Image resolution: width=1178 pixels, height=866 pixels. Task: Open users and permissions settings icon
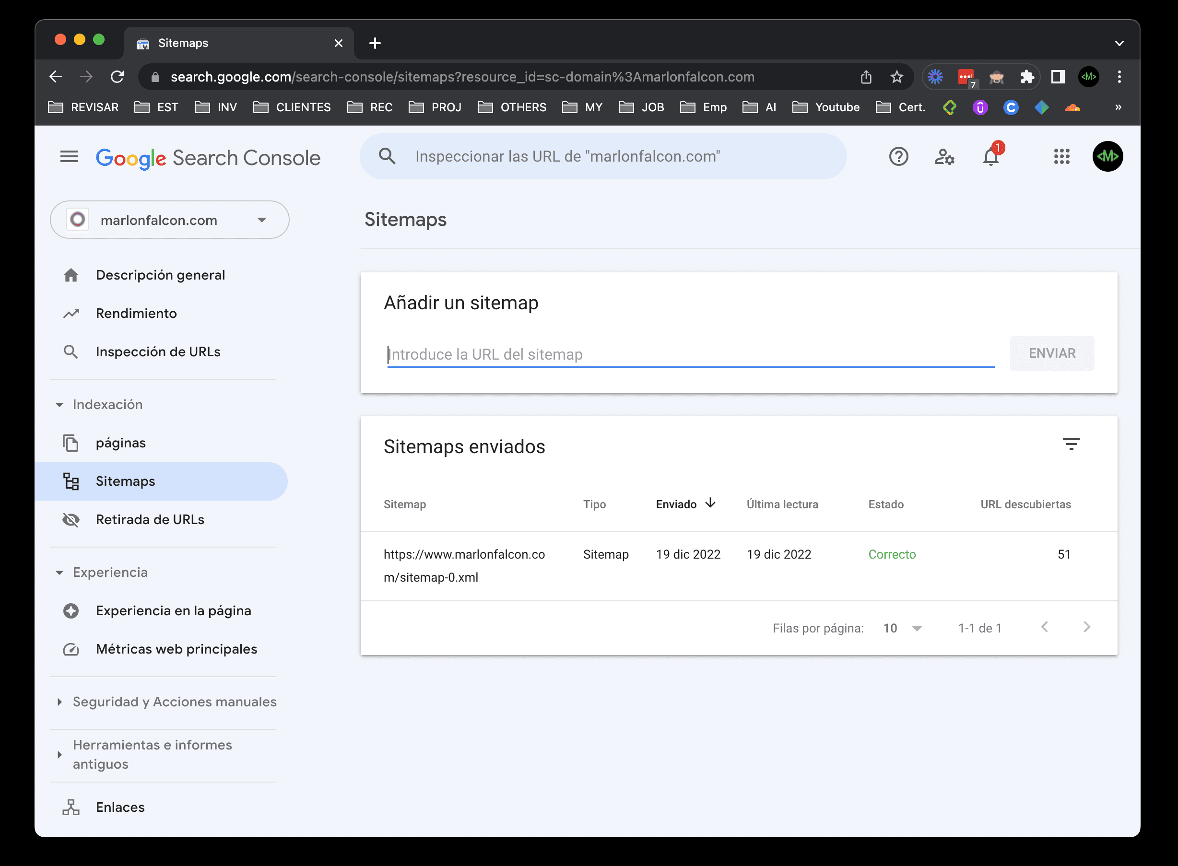tap(945, 156)
